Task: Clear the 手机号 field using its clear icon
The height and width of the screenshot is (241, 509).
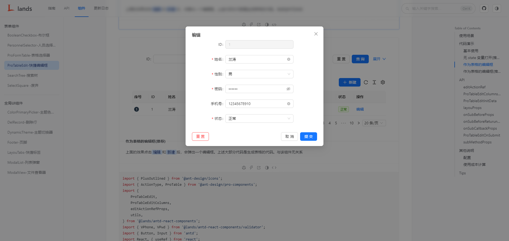Action: pos(288,104)
